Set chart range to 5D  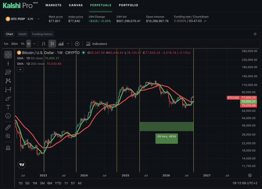pos(27,183)
